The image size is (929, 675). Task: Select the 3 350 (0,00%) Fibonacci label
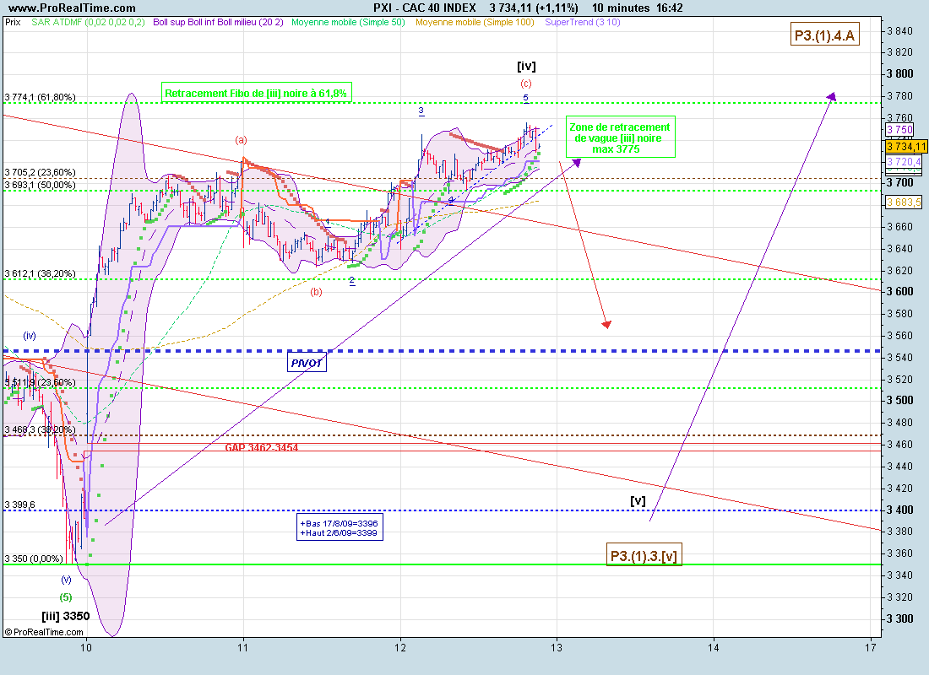(34, 559)
